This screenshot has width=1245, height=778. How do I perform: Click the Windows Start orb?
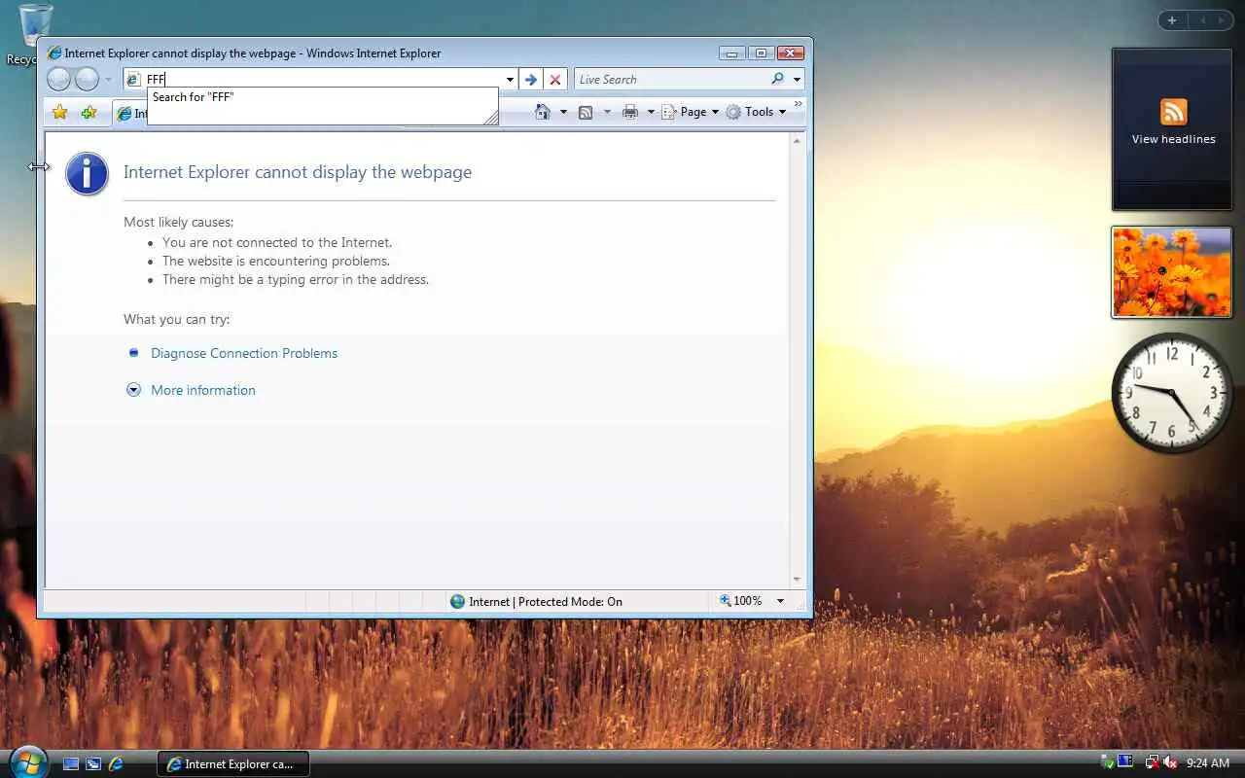[26, 760]
